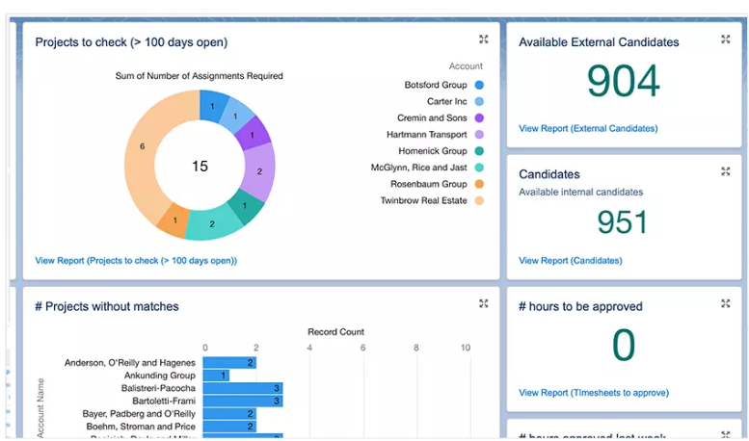749x441 pixels.
Task: Open View Report for Projects to check
Action: [x=136, y=260]
